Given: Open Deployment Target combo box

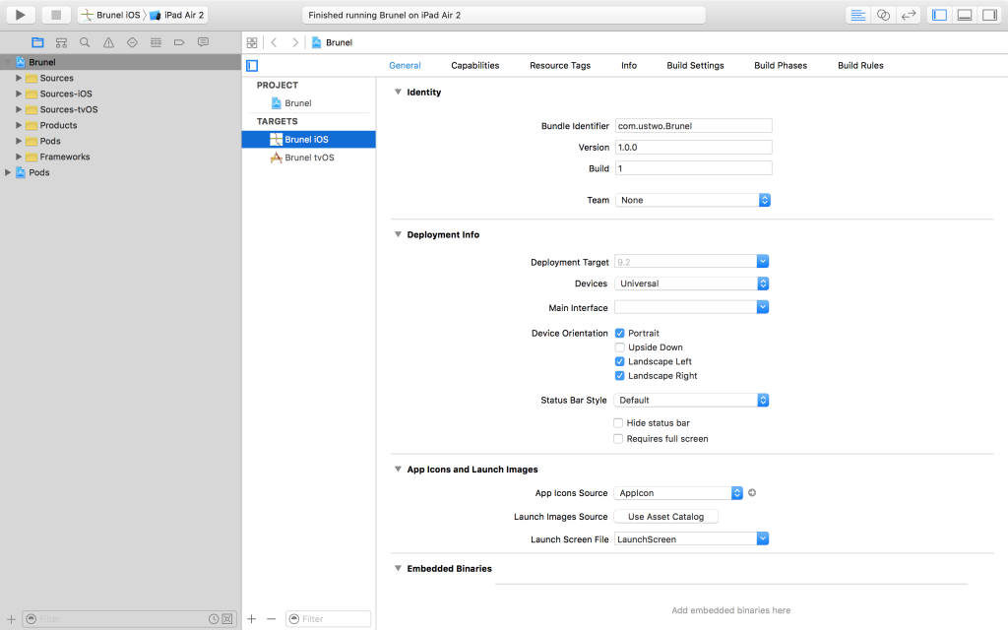Looking at the screenshot, I should [692, 262].
